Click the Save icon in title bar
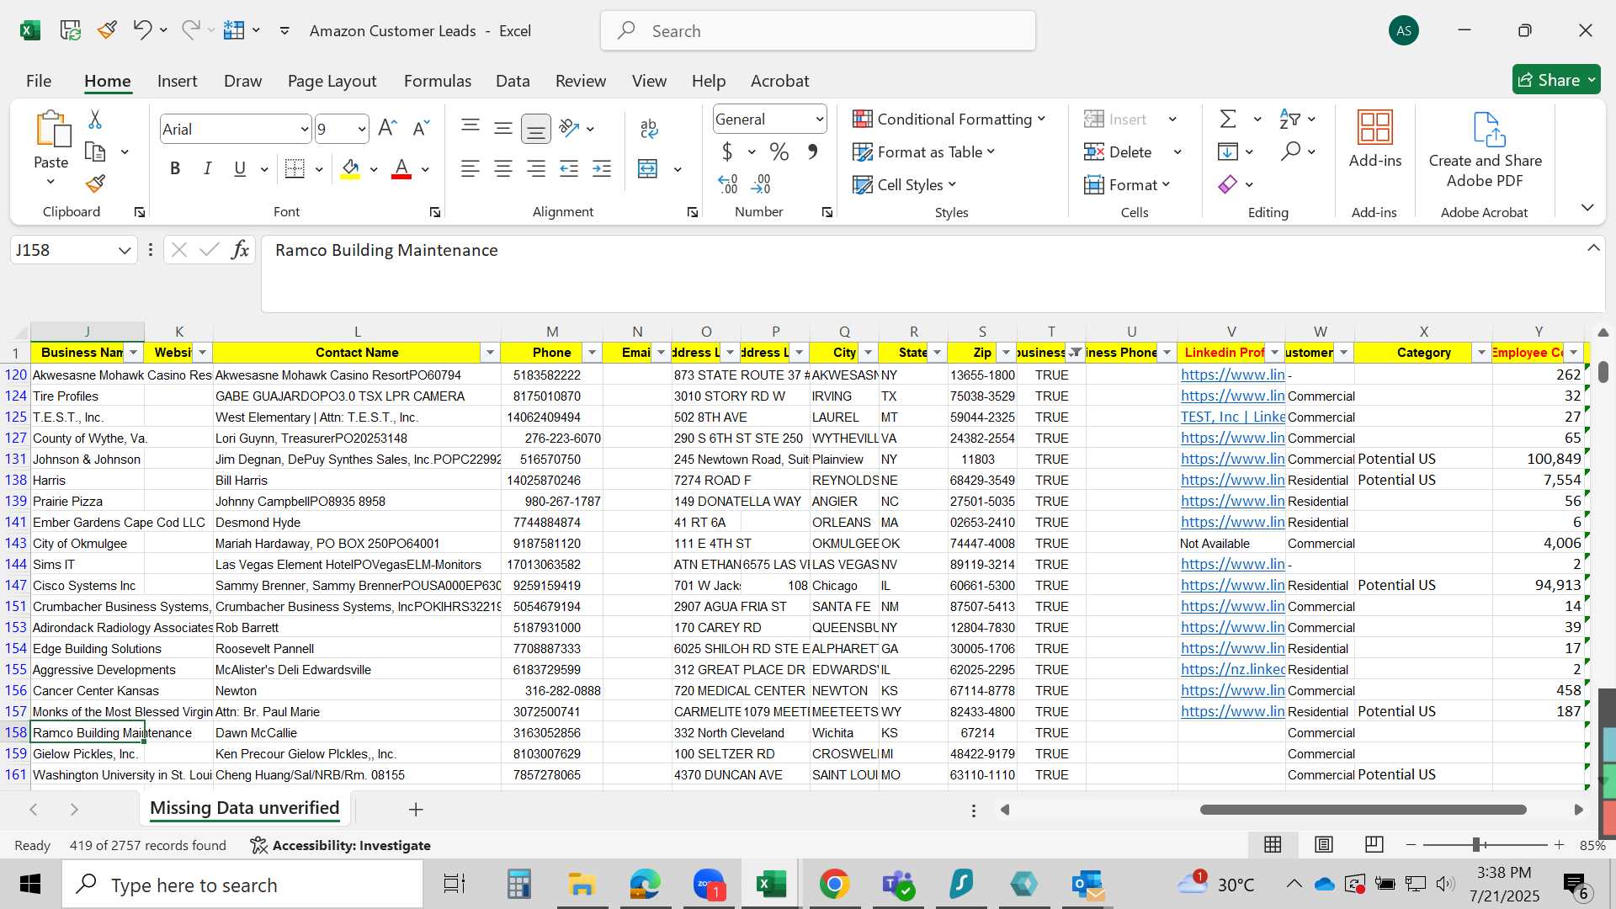Screen dimensions: 1616x909 pos(70,30)
